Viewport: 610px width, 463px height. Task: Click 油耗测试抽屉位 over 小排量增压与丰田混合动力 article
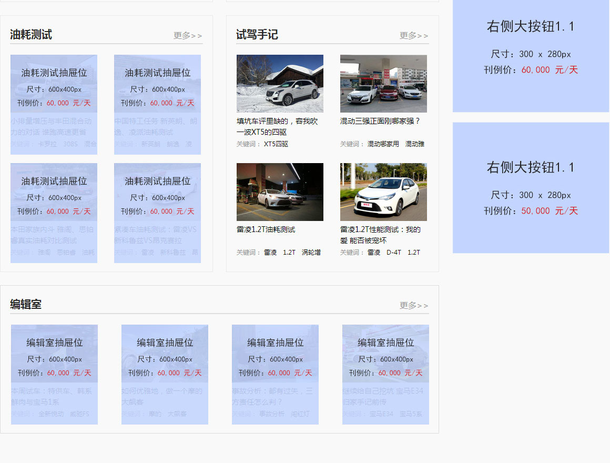(54, 105)
